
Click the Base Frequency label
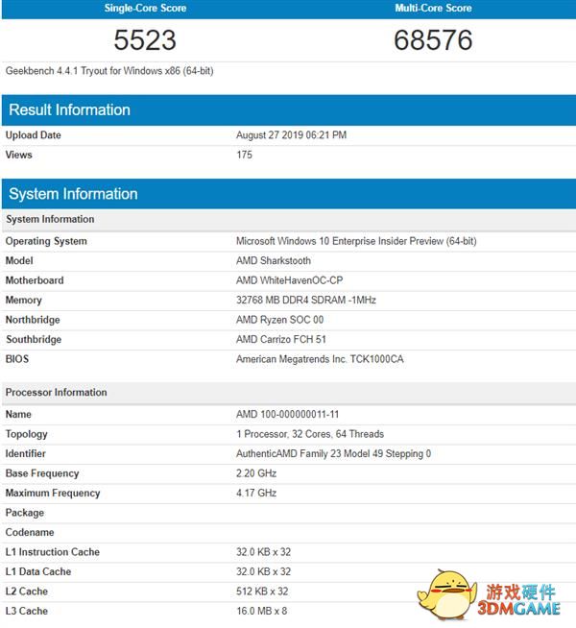(42, 473)
